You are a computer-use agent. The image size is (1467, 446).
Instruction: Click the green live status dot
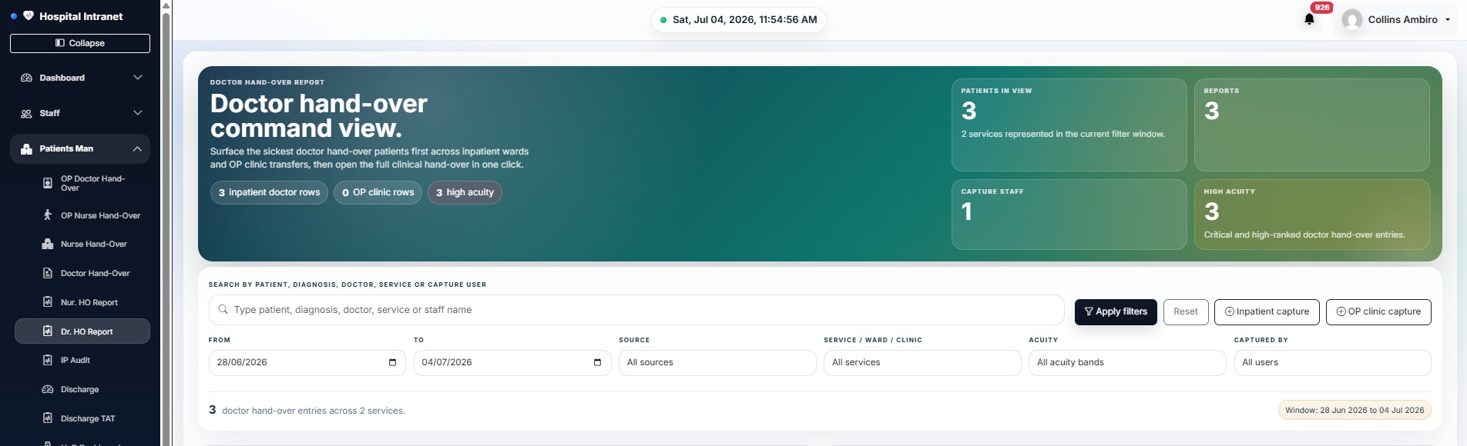coord(663,20)
